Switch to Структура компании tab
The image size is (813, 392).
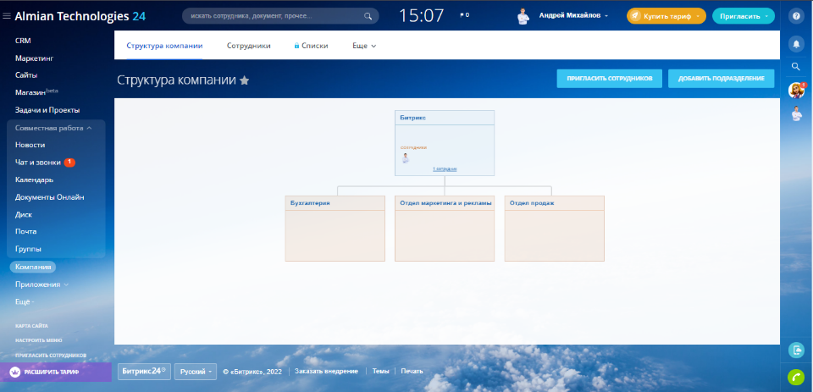(164, 46)
